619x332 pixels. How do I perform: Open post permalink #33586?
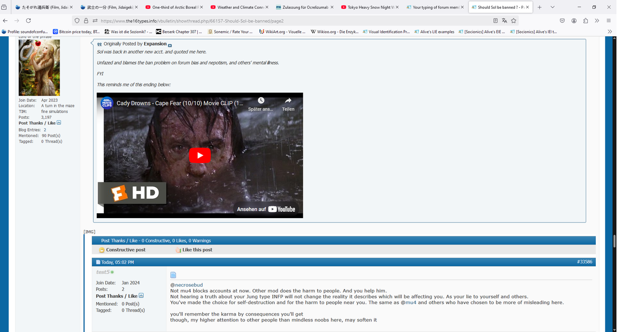coord(584,262)
